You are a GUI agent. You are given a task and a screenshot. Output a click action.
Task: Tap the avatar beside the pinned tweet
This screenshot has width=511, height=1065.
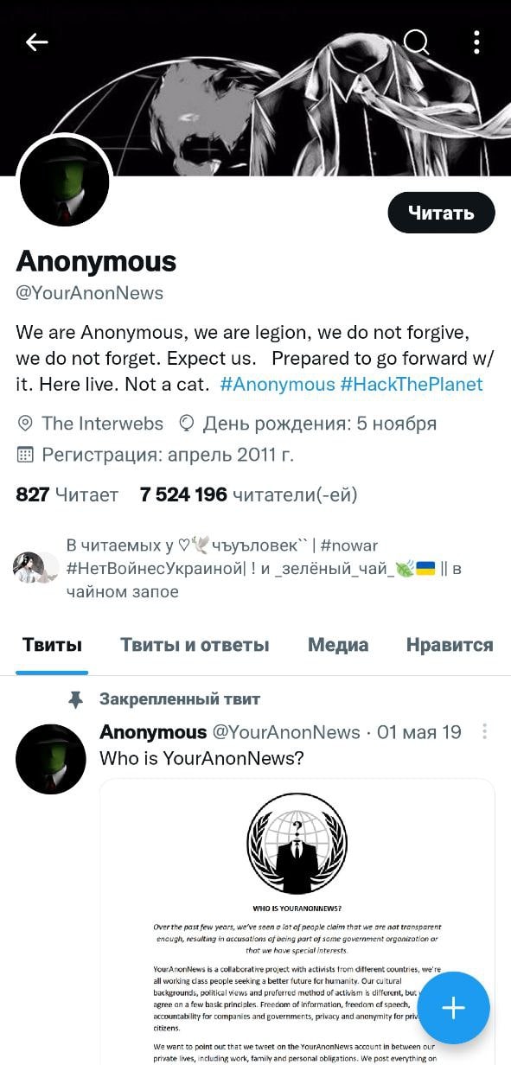point(51,759)
